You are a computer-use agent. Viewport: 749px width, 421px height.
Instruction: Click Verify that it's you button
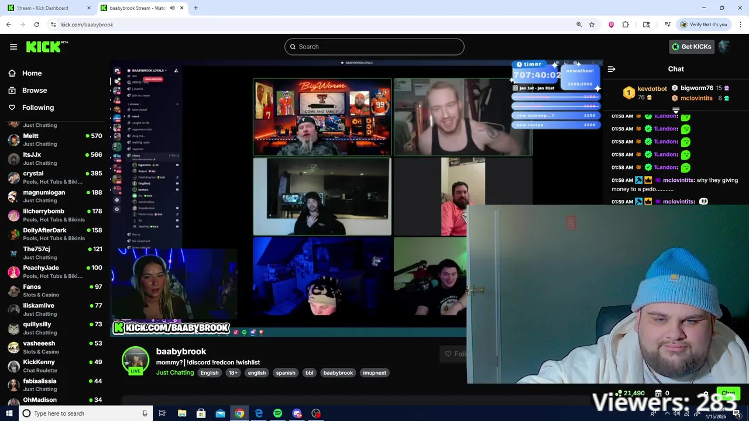click(x=703, y=25)
